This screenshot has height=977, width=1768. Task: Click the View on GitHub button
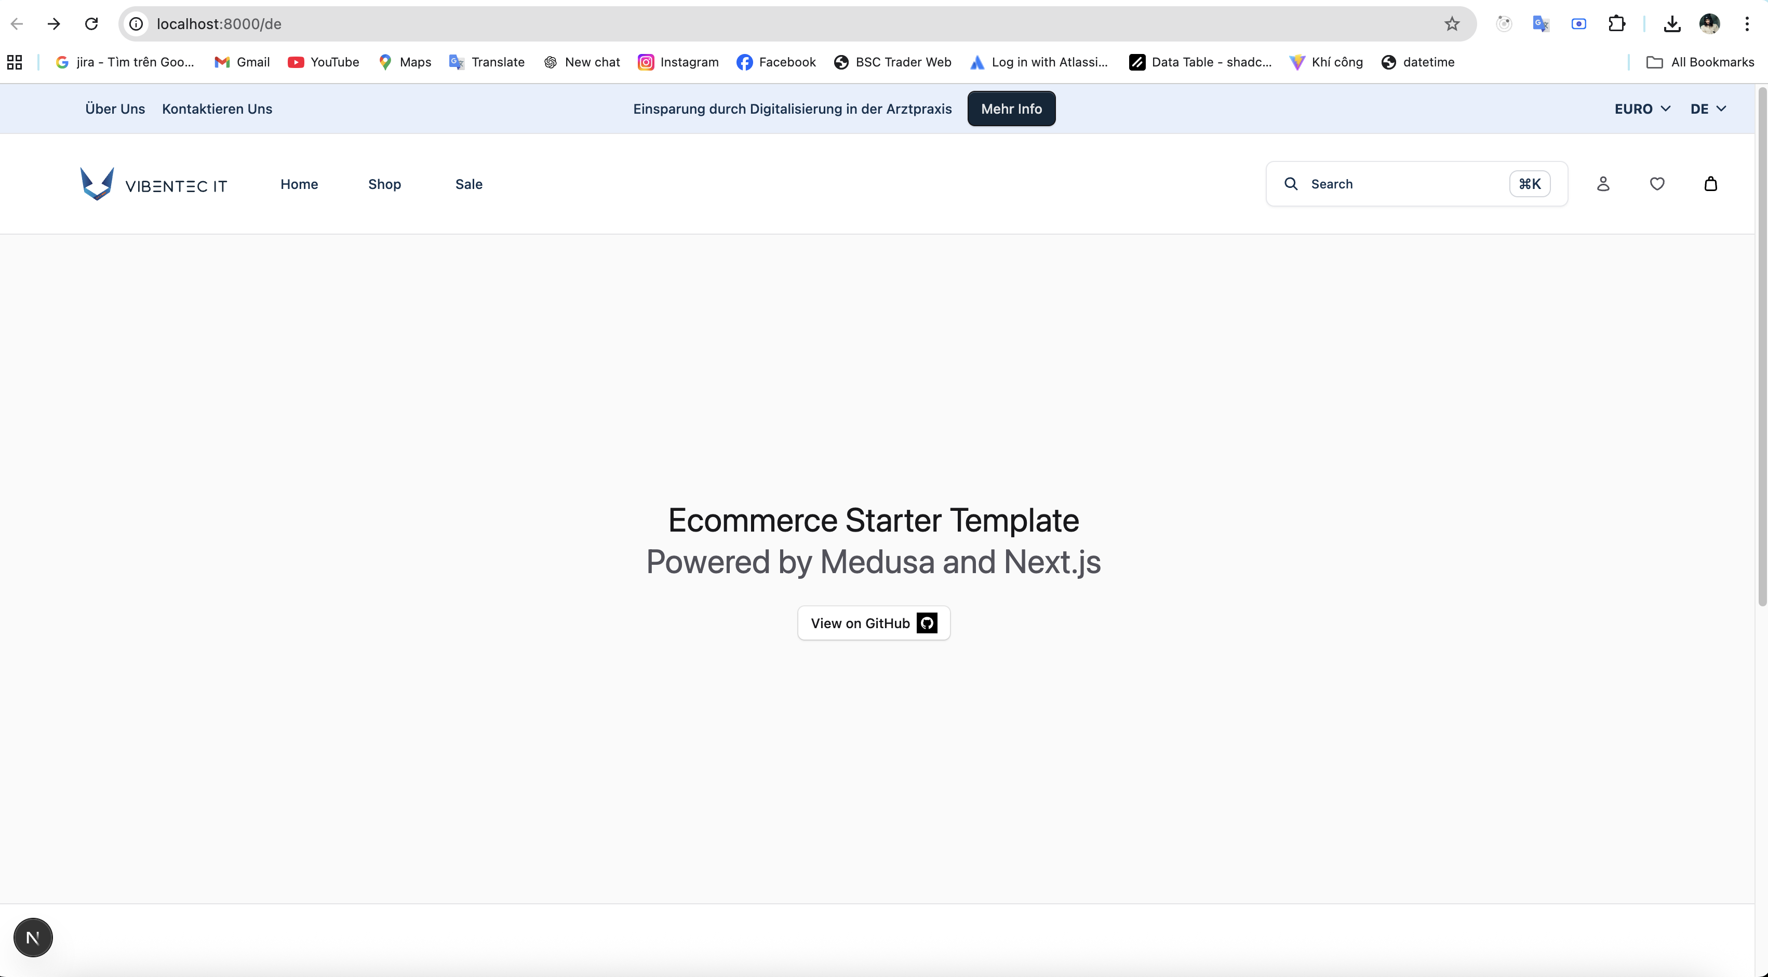pyautogui.click(x=873, y=623)
